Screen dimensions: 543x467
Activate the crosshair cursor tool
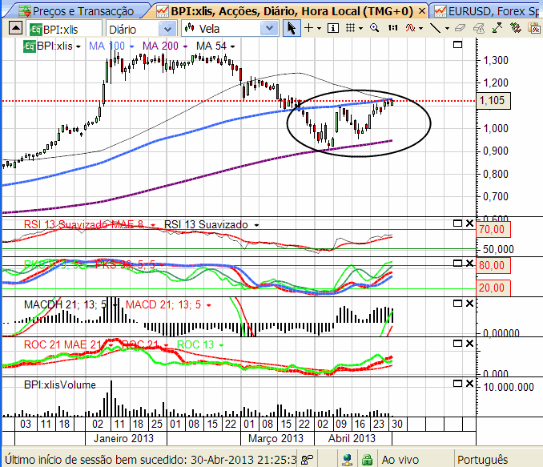click(308, 28)
